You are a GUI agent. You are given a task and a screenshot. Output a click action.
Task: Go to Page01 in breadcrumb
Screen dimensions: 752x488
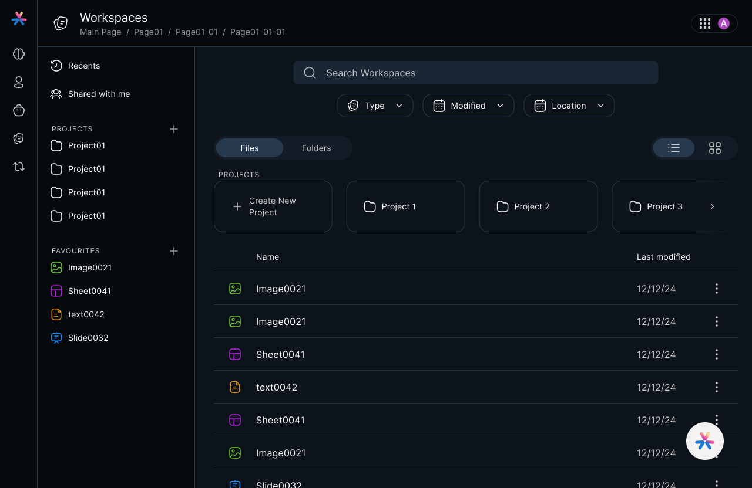148,32
